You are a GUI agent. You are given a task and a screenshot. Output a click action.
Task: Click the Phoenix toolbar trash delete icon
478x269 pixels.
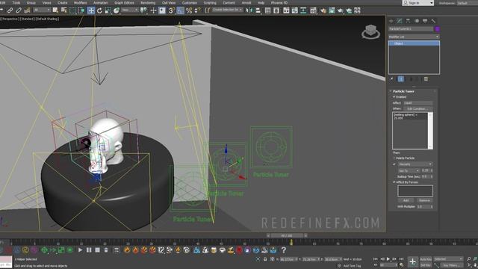[x=106, y=250]
